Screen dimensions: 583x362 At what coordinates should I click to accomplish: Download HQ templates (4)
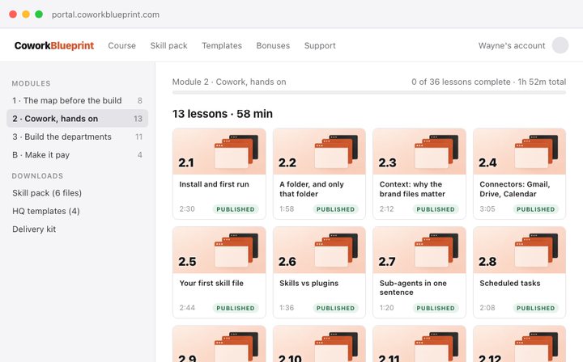[46, 211]
